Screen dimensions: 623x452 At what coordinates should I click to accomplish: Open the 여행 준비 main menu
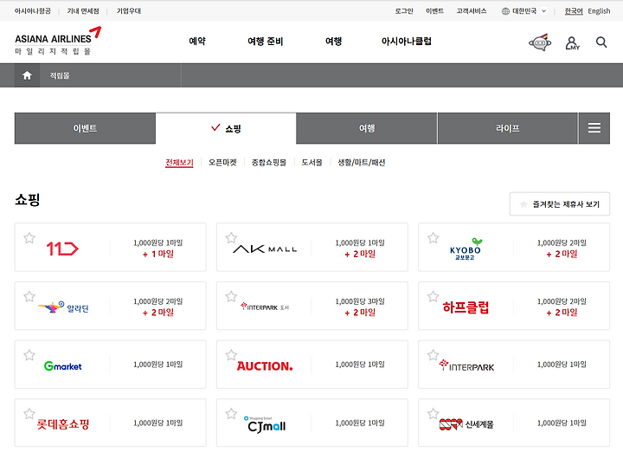click(x=265, y=42)
